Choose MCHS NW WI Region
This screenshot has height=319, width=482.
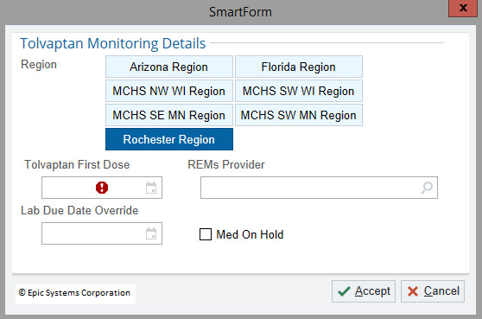pyautogui.click(x=169, y=91)
